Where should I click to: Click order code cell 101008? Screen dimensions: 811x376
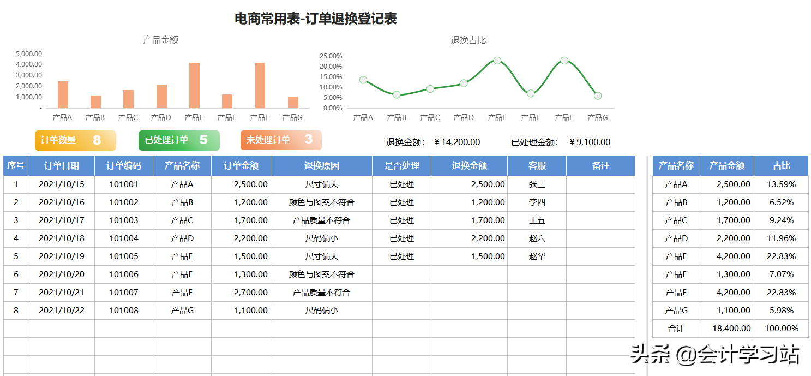(124, 311)
